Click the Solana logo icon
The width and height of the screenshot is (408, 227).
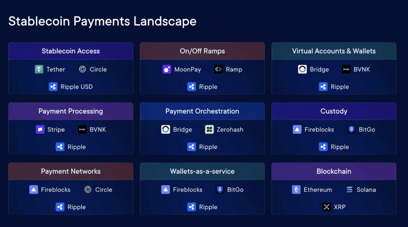click(349, 190)
